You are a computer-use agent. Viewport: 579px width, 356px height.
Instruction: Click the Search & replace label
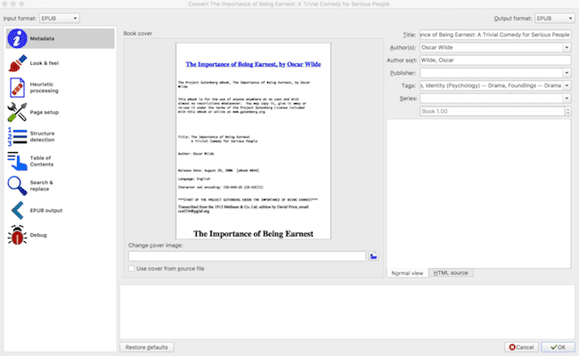click(41, 185)
